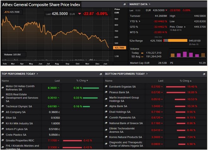Click the popout icon in Bottom Performers header
The height and width of the screenshot is (150, 208).
pyautogui.click(x=205, y=74)
